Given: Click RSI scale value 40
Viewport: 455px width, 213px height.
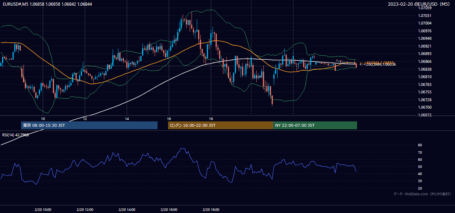Looking at the screenshot, I should (420, 174).
